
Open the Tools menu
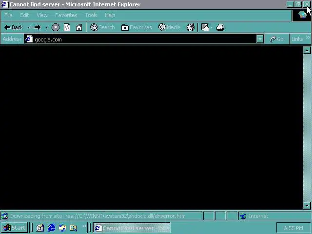point(91,15)
